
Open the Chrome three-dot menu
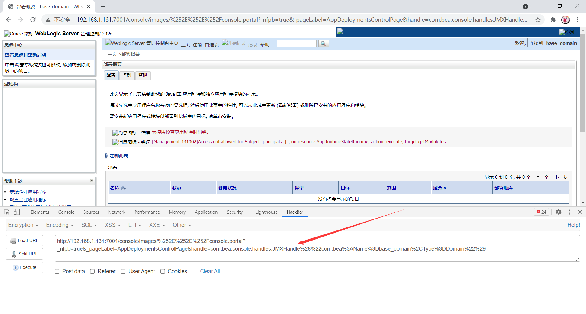[x=577, y=20]
